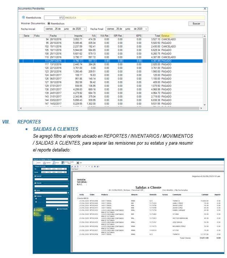Viewport: 227px width, 258px height.
Task: Click order MT002458 in the report
Action: [94, 234]
